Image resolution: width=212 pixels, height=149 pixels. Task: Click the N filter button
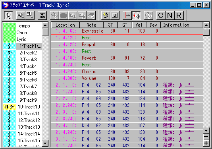[170, 15]
